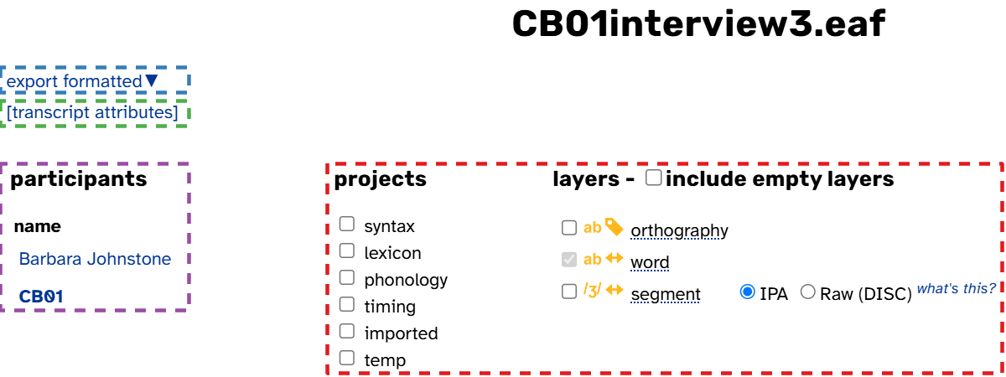This screenshot has width=1006, height=377.
Task: Open participant CB01
Action: point(41,296)
